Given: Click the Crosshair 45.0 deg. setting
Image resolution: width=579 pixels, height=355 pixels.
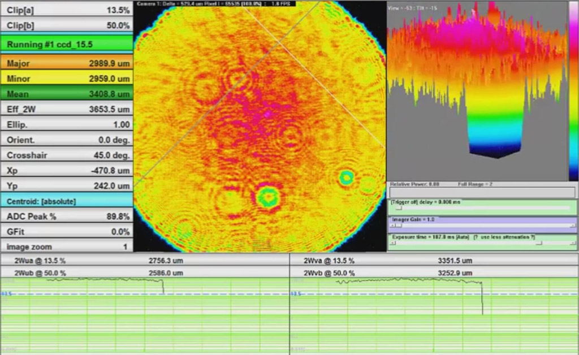Looking at the screenshot, I should [x=67, y=155].
